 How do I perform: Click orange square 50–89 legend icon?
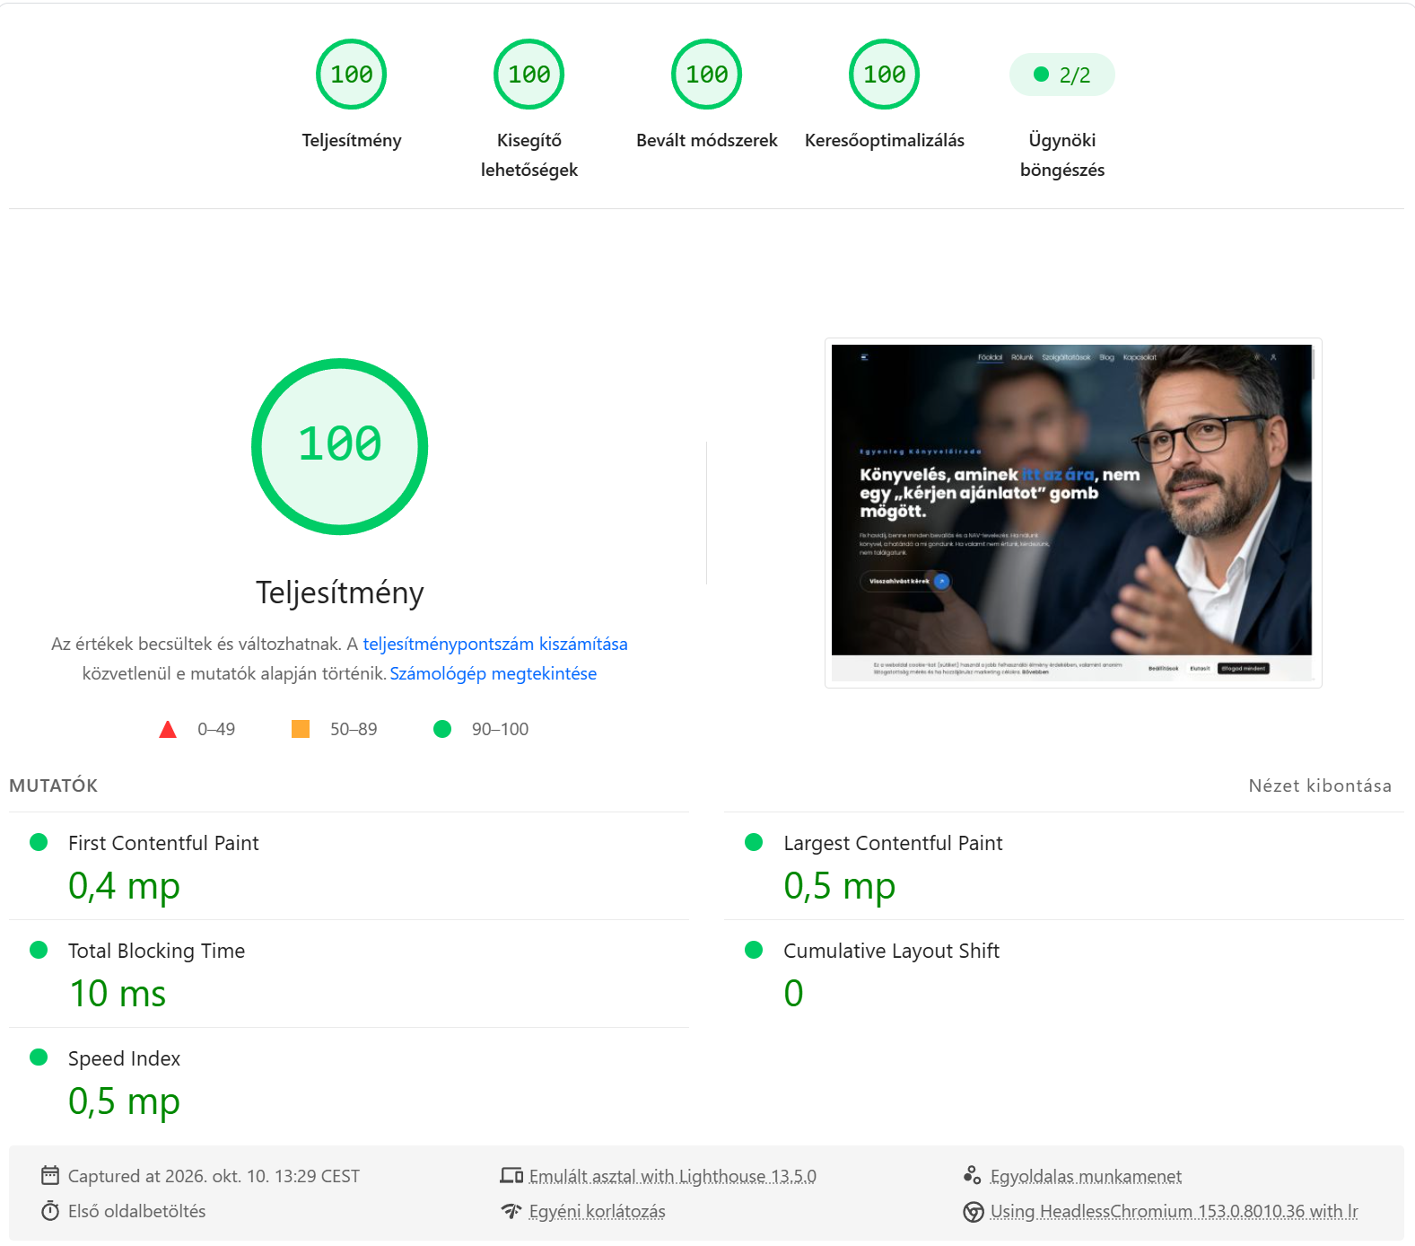(301, 729)
